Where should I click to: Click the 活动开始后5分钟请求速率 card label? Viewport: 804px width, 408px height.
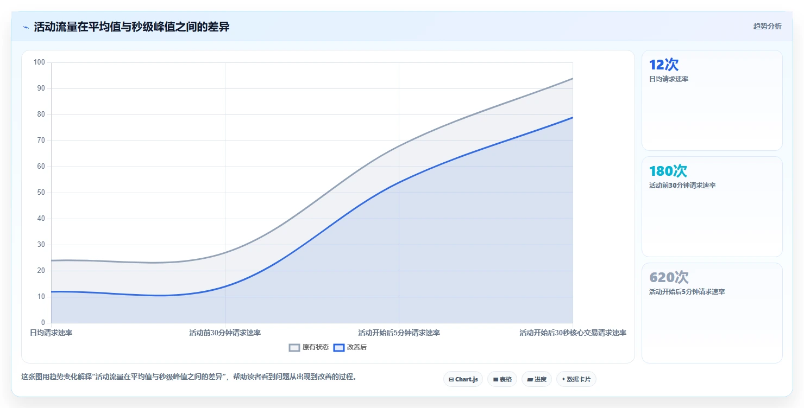pos(687,292)
